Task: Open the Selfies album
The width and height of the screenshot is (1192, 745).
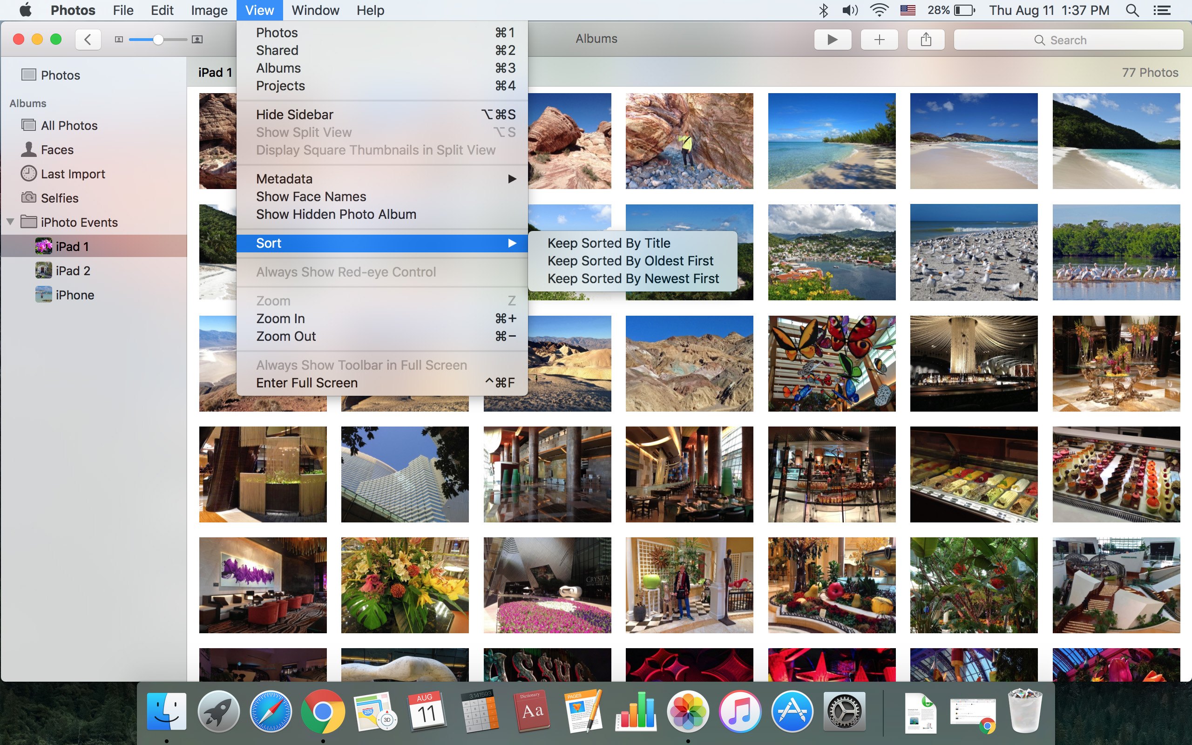Action: tap(60, 198)
